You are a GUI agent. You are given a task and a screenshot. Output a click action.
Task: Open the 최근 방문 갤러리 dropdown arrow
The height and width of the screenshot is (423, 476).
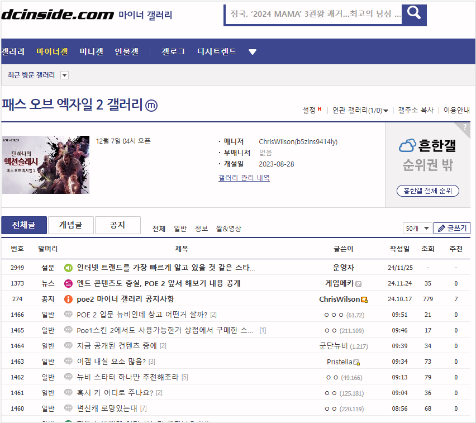[65, 75]
